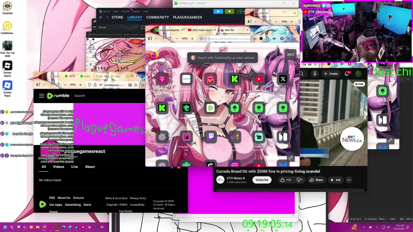Screen dimensions: 413x232
Task: Open the AliExpress shortcut tile
Action: [x=210, y=79]
